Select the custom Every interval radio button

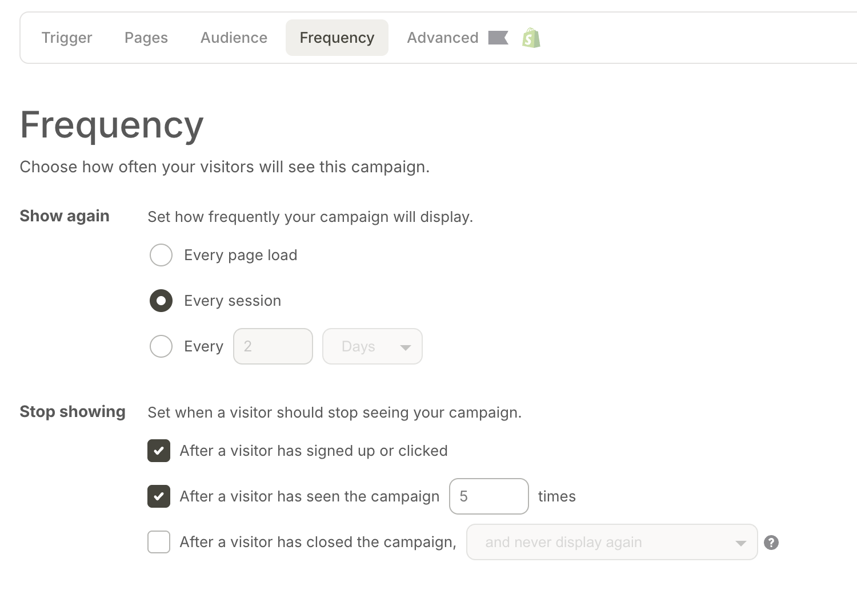pos(161,346)
